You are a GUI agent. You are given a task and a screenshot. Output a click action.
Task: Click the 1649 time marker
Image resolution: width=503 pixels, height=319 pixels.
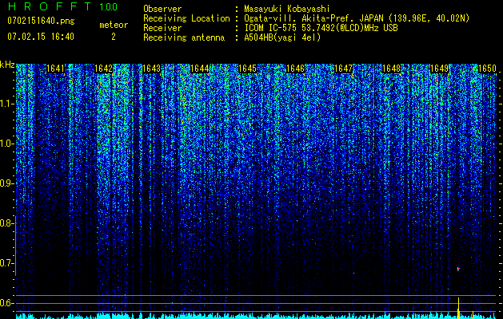pyautogui.click(x=440, y=69)
